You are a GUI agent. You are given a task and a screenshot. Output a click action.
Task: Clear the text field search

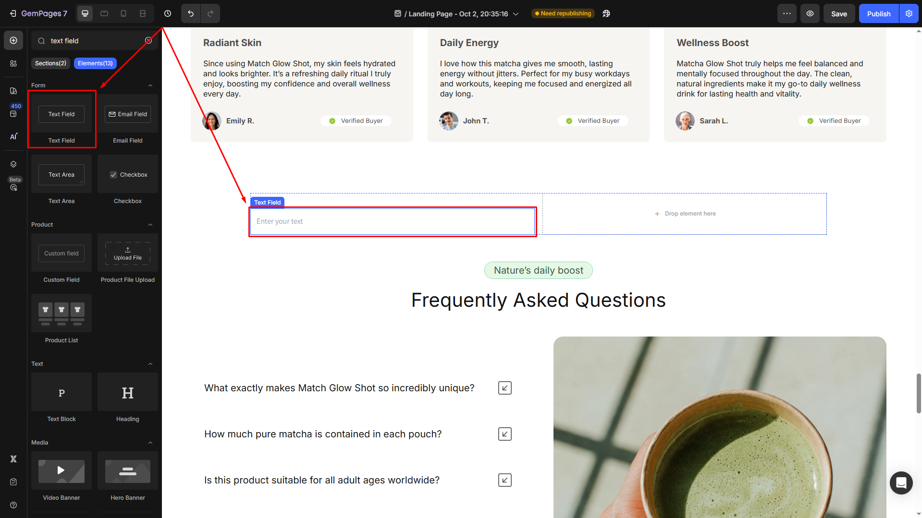point(148,41)
